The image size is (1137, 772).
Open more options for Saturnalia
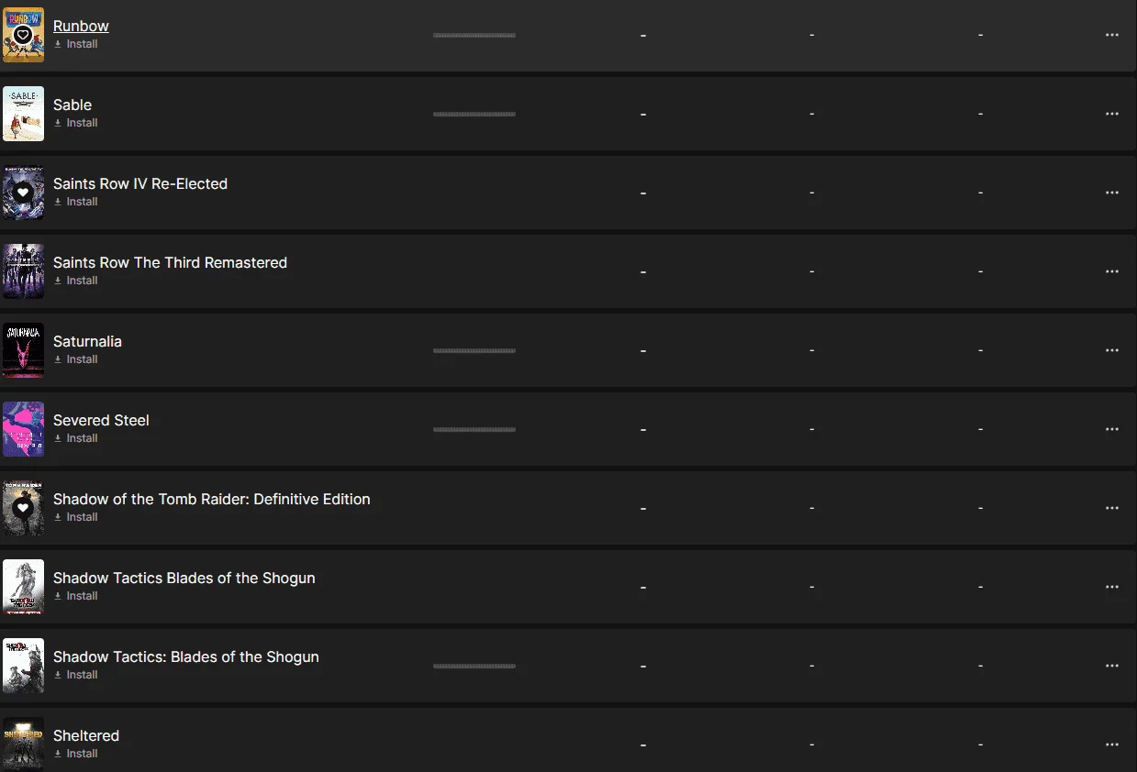pyautogui.click(x=1112, y=350)
